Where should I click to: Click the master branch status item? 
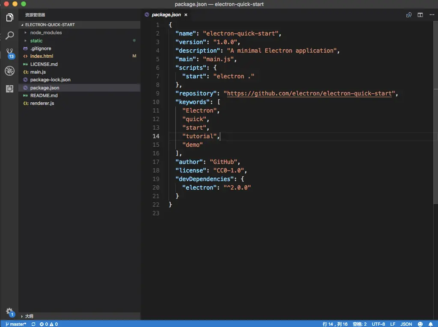16,324
